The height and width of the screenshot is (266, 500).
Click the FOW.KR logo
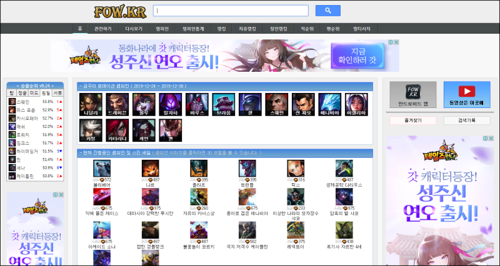pyautogui.click(x=120, y=11)
